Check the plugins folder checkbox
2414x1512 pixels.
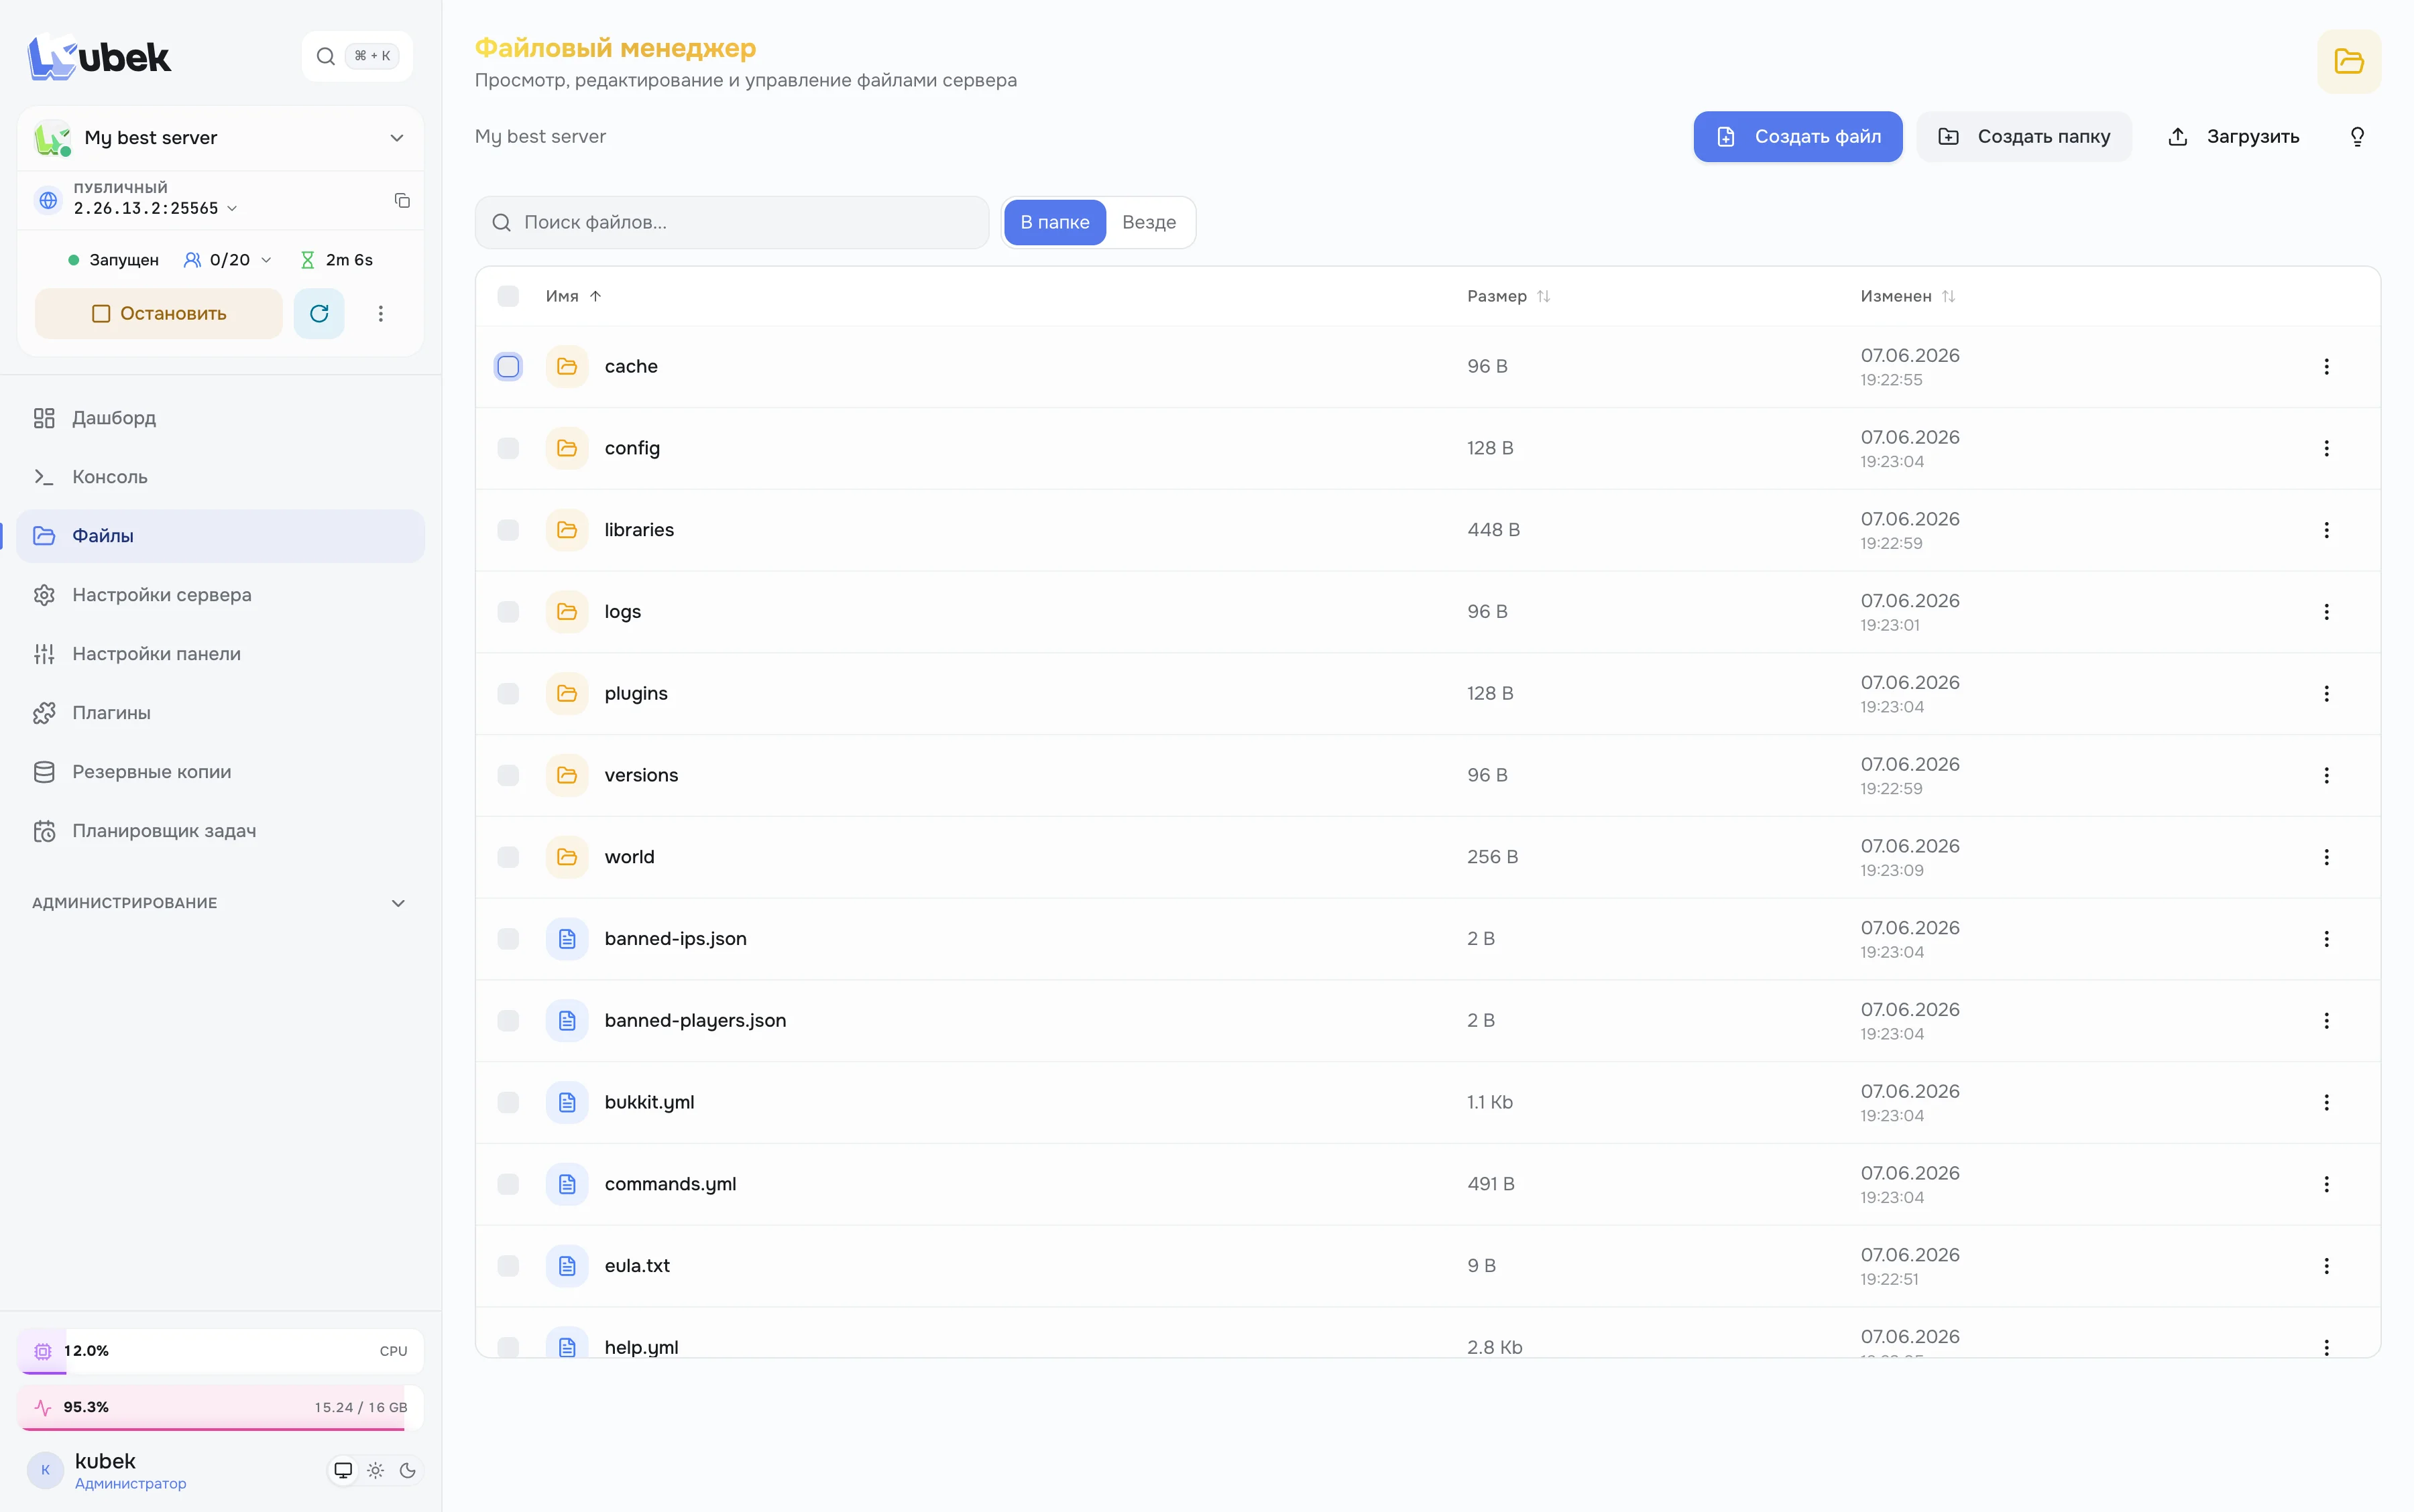[508, 694]
